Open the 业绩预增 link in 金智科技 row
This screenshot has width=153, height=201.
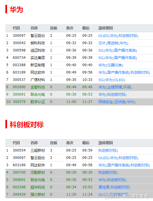[115, 87]
